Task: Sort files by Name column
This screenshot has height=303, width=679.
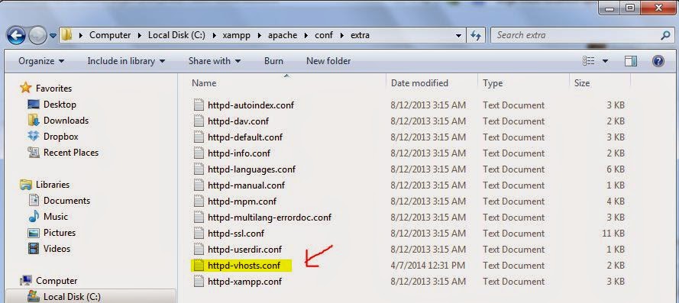Action: pos(204,83)
